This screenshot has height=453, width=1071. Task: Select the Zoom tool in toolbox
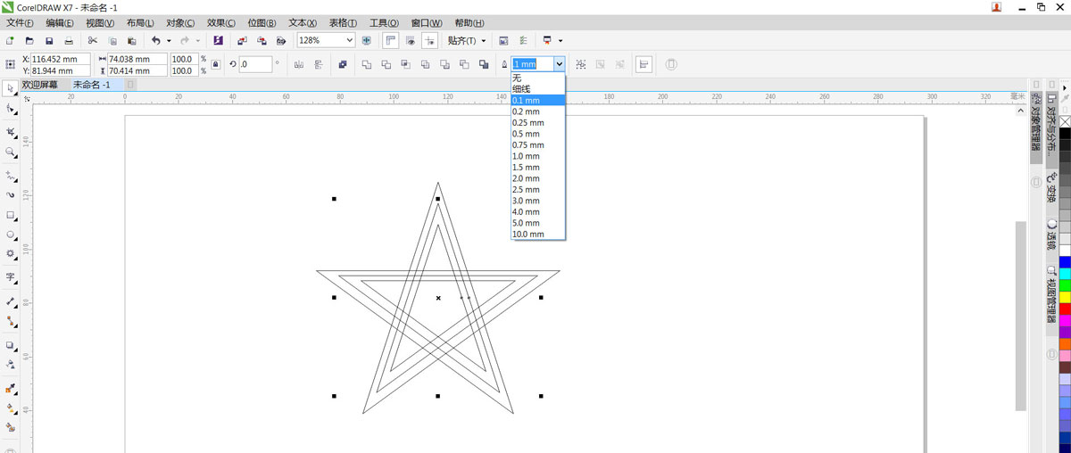(11, 152)
